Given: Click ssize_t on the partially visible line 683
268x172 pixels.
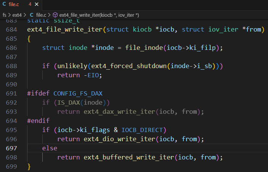Looking at the screenshot, I should [67, 21].
